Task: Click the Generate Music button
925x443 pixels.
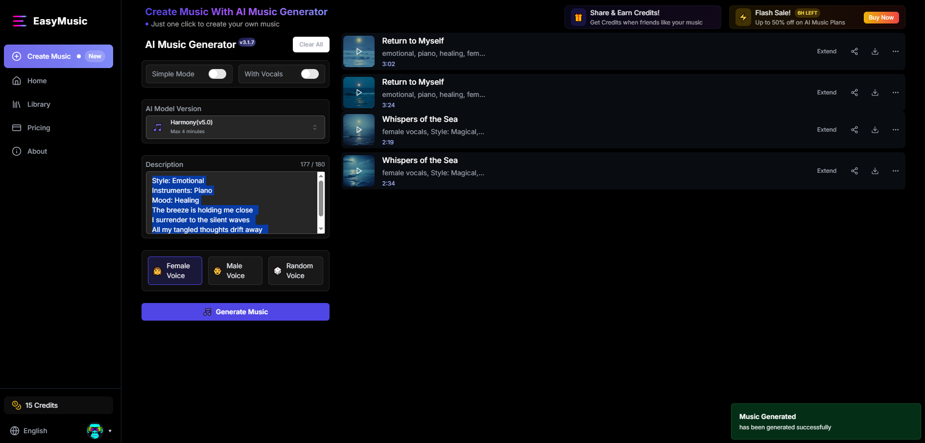Action: coord(236,312)
